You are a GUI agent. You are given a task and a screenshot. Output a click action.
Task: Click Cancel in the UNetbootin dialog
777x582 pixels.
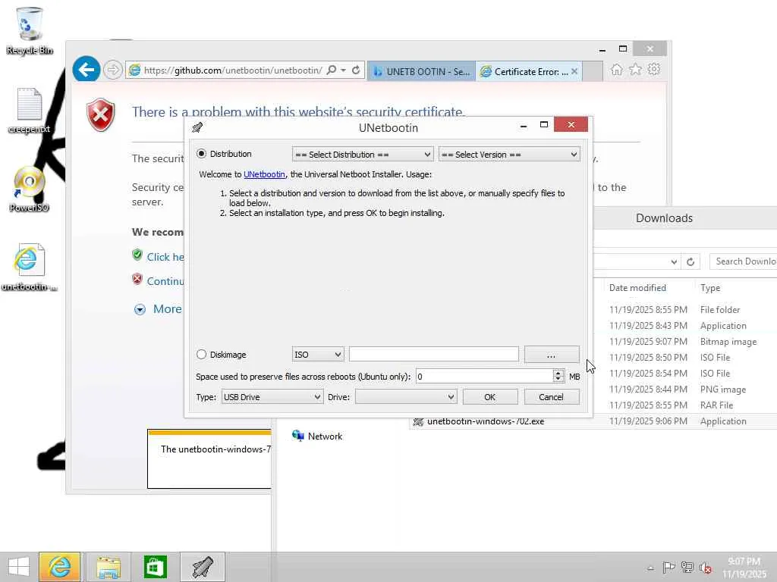pyautogui.click(x=551, y=397)
